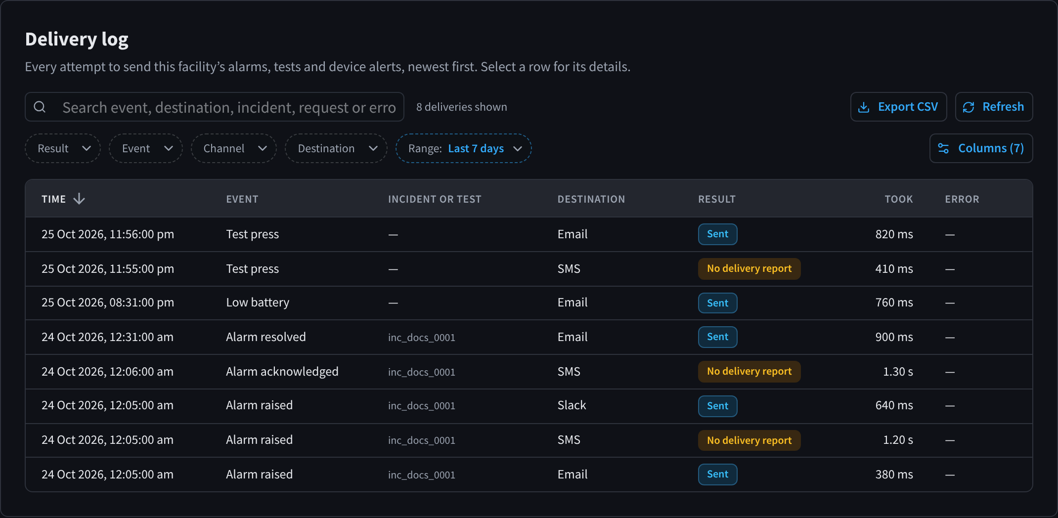This screenshot has height=518, width=1058.
Task: Click Sent badge in Low battery row
Action: pos(718,303)
